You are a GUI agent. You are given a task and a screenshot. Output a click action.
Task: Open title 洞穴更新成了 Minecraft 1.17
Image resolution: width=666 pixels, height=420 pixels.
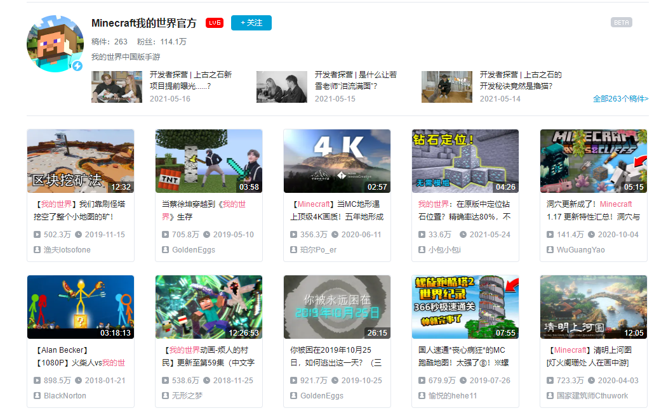(594, 211)
